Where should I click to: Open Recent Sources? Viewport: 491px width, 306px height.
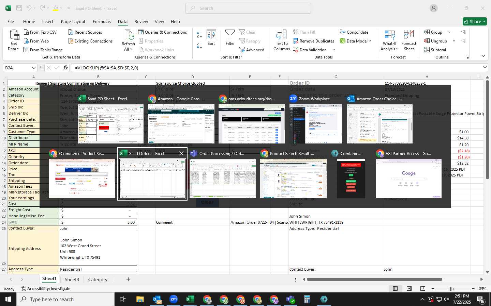pos(85,32)
